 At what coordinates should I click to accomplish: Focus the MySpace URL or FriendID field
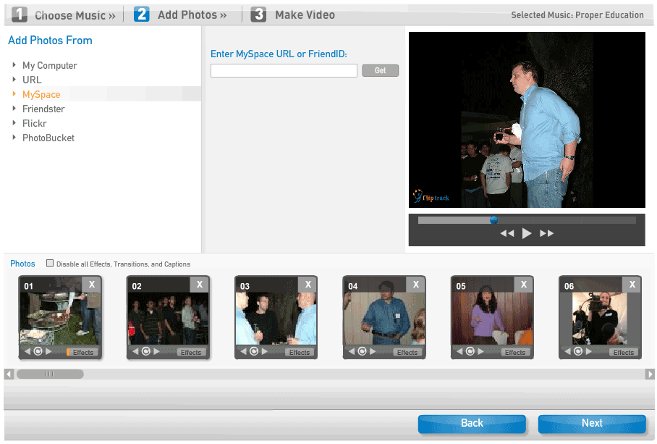point(284,70)
